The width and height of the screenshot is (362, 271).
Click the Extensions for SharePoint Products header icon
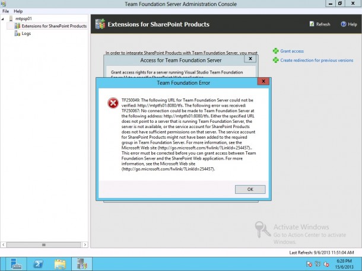pyautogui.click(x=100, y=24)
